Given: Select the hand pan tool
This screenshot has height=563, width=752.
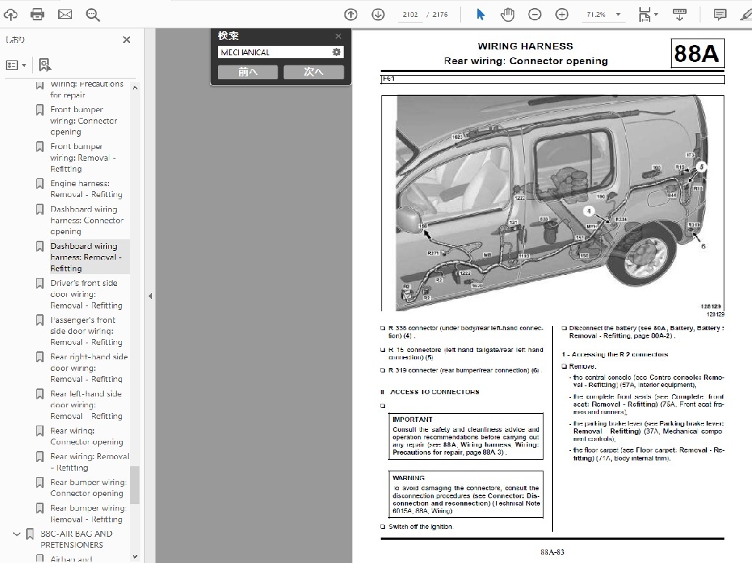Looking at the screenshot, I should pos(507,14).
